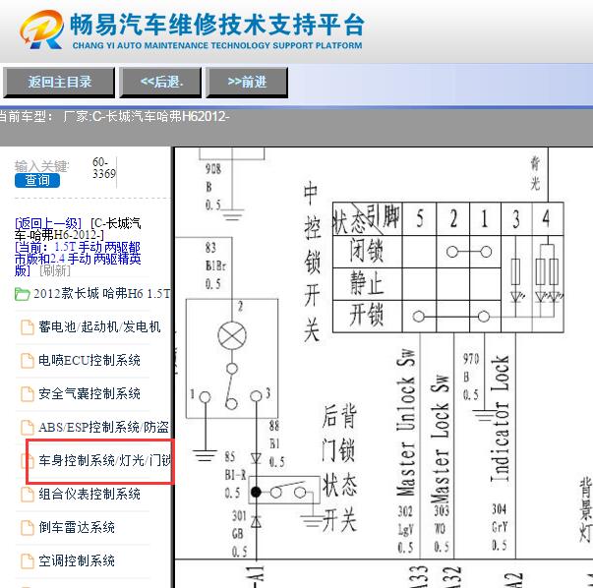Screen dimensions: 593x588
Task: Click the 静止 row label in the table
Action: tap(367, 283)
